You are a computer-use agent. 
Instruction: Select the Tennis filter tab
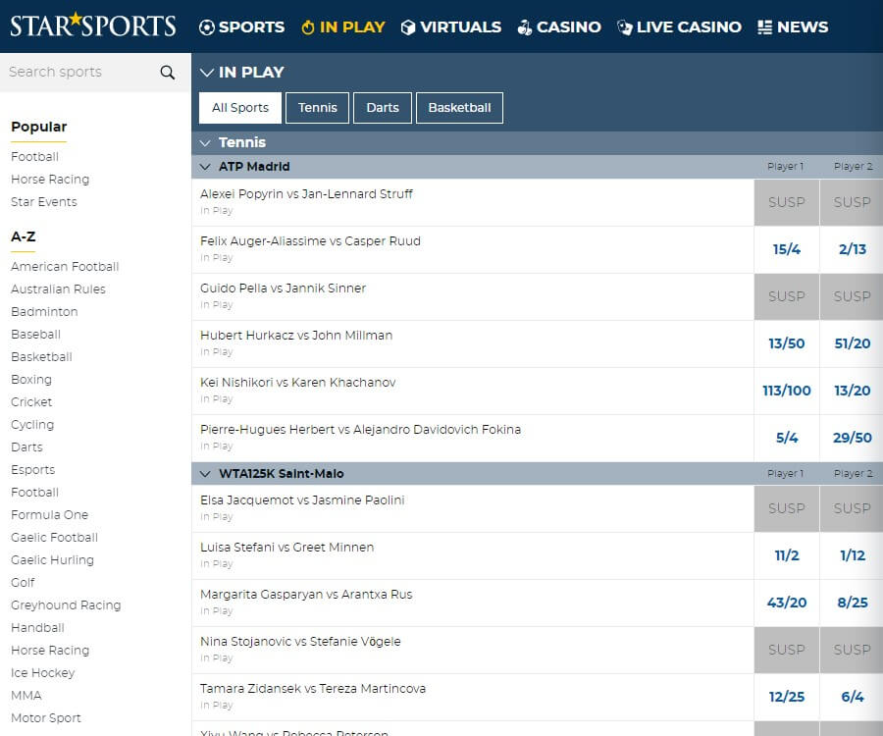click(x=318, y=108)
